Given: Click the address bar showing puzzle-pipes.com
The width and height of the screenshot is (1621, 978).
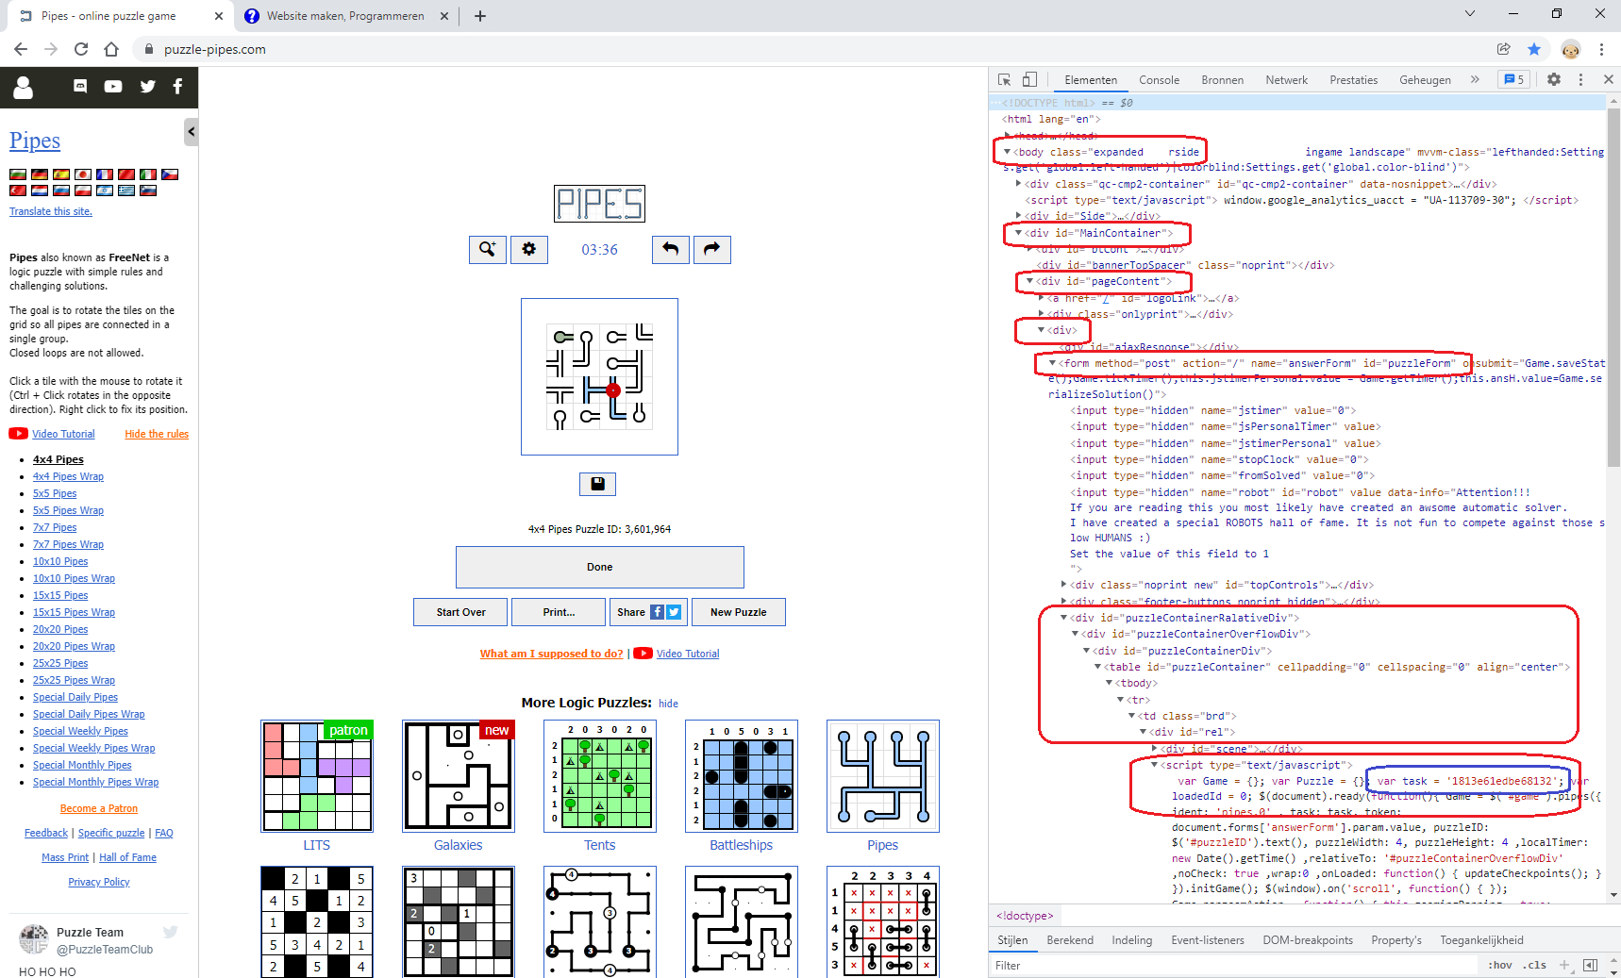Looking at the screenshot, I should (811, 49).
